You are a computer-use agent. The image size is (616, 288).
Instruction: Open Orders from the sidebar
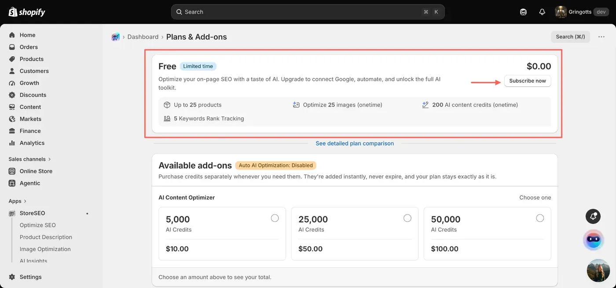29,47
